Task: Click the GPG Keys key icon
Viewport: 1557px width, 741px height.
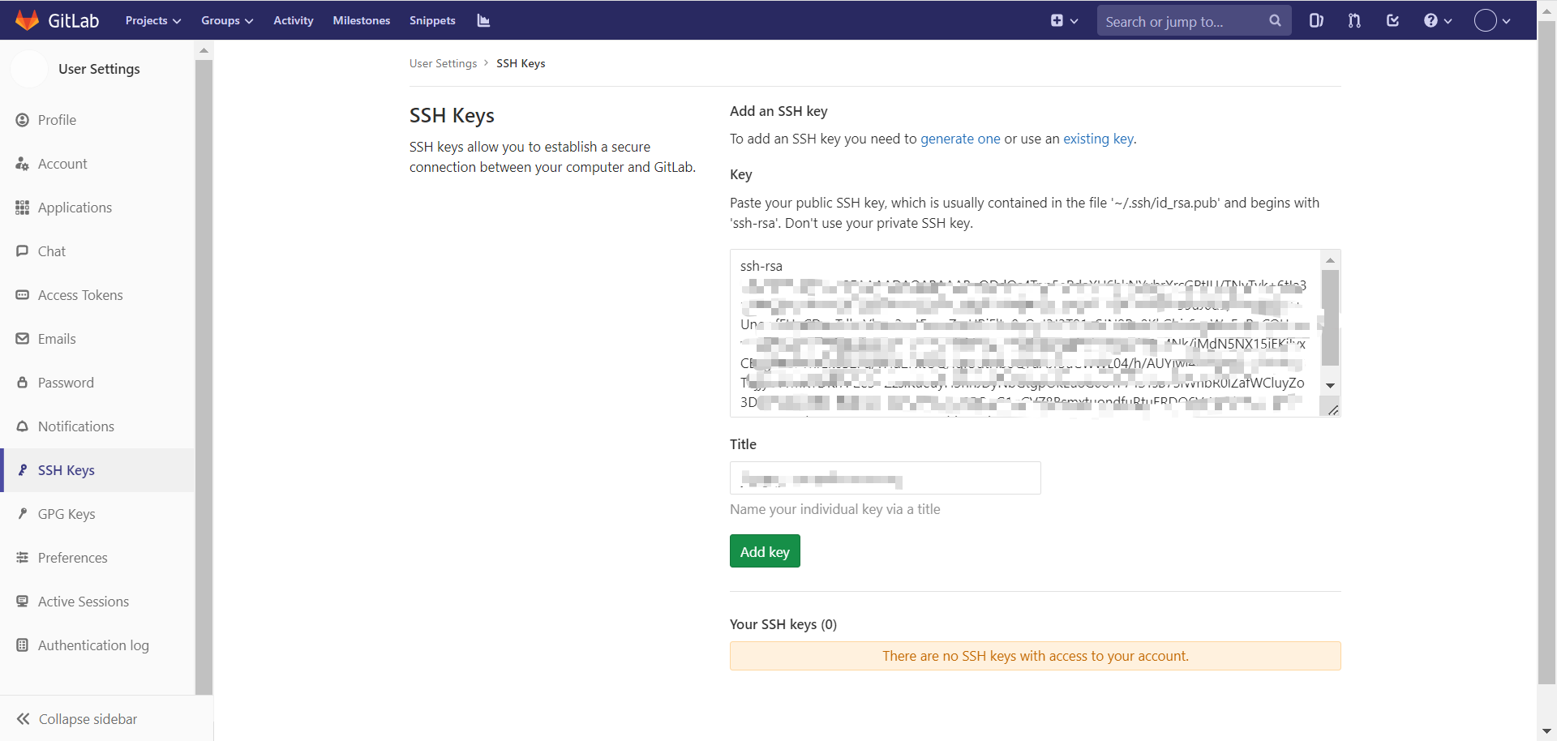Action: coord(23,514)
